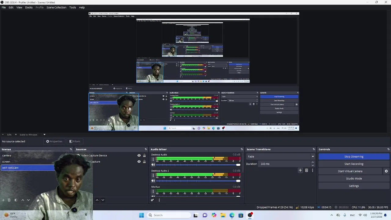Image resolution: width=391 pixels, height=220 pixels.
Task: Move source down in Sources toolbar
Action: pyautogui.click(x=103, y=200)
